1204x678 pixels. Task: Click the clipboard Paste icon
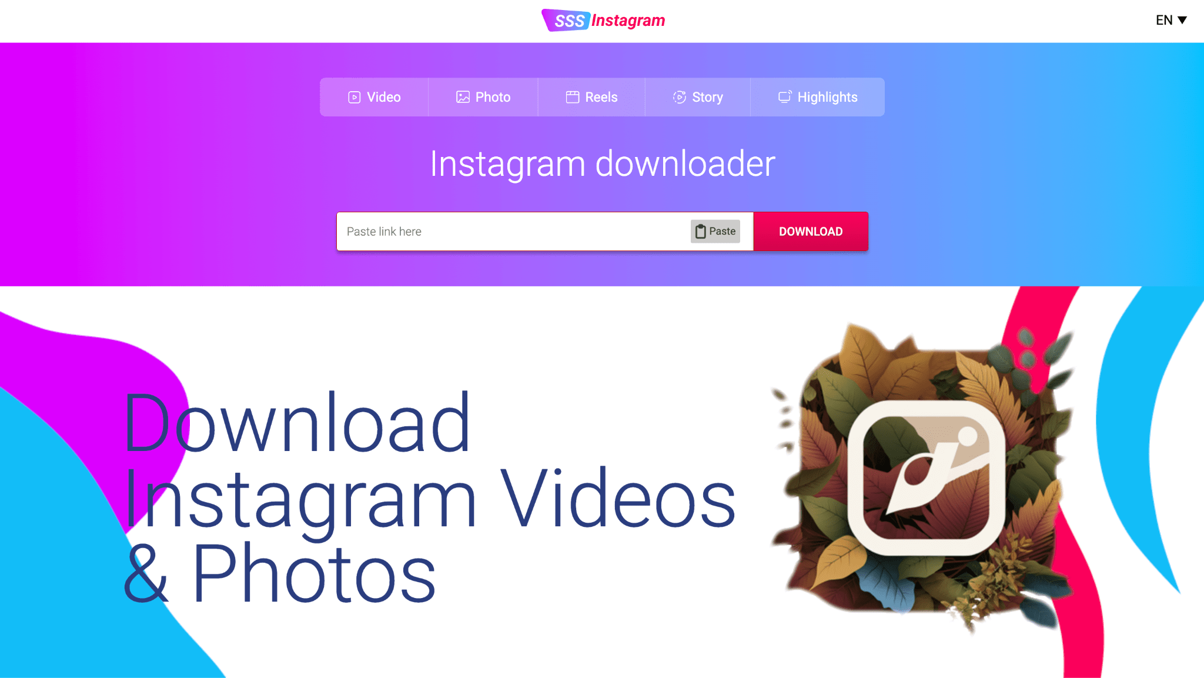700,231
